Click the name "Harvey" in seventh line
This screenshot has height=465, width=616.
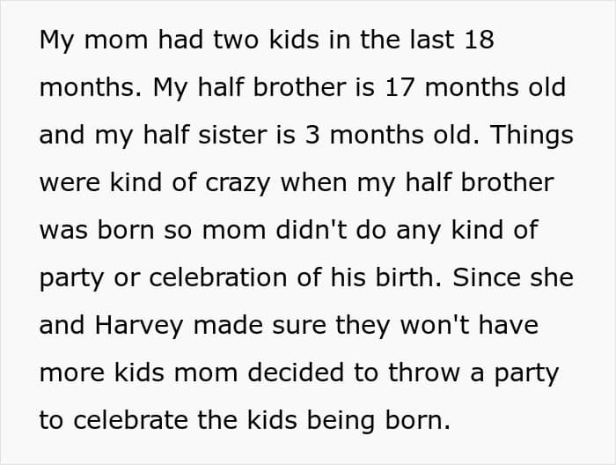tap(139, 326)
